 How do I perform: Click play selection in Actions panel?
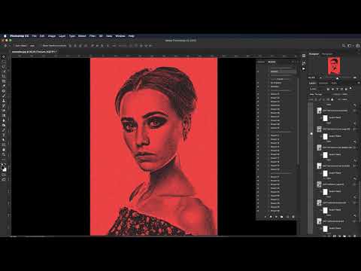coord(276,216)
